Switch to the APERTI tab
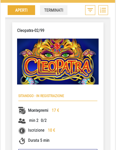The image size is (116, 150). coord(21,10)
